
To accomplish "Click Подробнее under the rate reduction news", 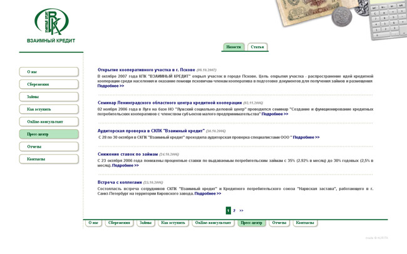I will click(x=125, y=166).
